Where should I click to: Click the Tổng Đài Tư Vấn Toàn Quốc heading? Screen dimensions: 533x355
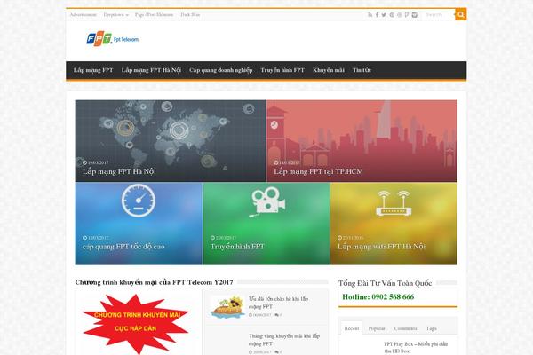coord(385,283)
